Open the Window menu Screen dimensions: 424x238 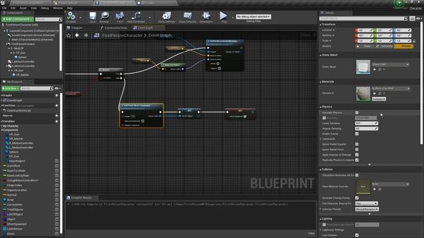pyautogui.click(x=58, y=8)
